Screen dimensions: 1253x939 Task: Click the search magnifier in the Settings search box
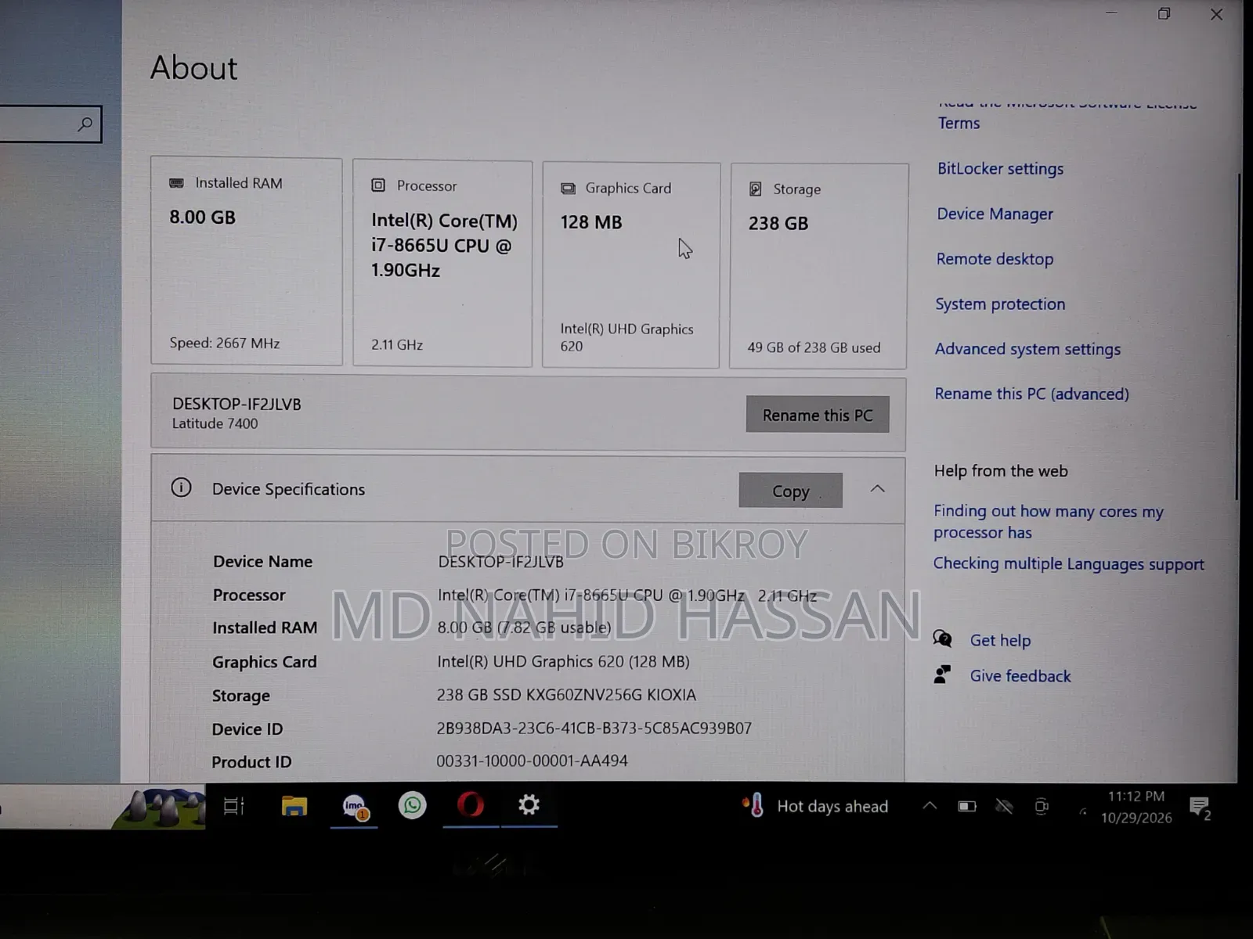(x=85, y=124)
